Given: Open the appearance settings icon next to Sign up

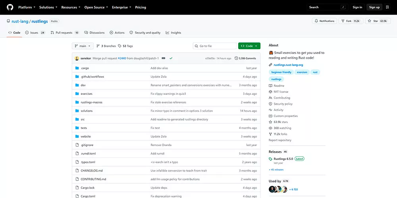Looking at the screenshot, I should 387,7.
